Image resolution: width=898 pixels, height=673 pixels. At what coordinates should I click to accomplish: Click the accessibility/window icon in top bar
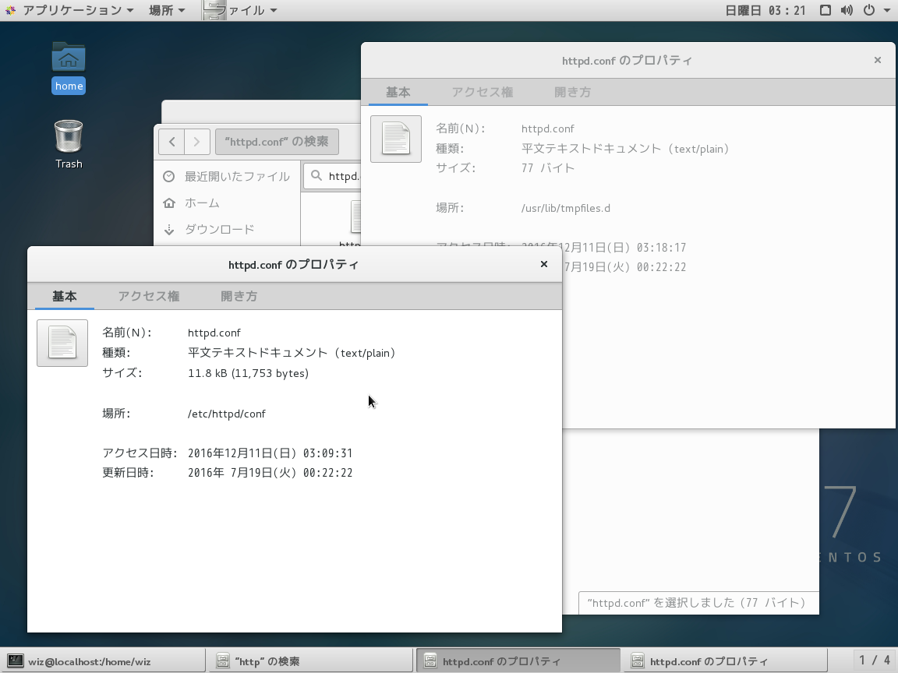coord(826,10)
